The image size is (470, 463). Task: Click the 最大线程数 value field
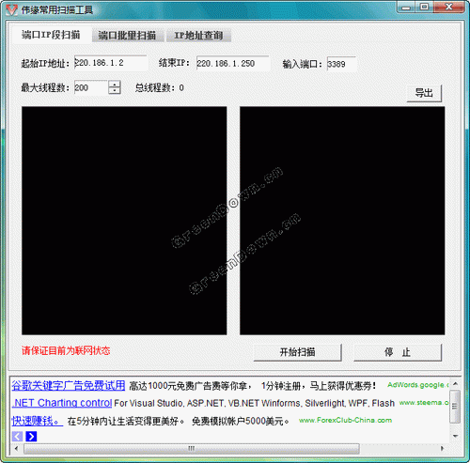tap(91, 87)
